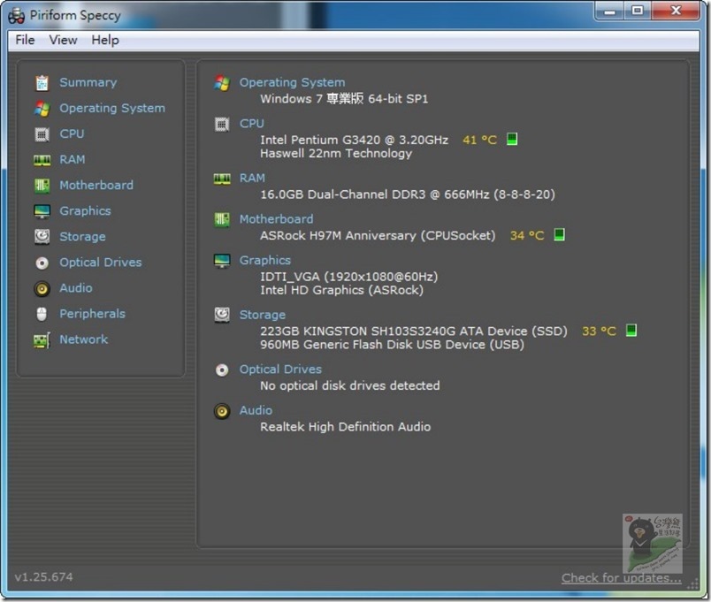Go to CPU section in sidebar
The width and height of the screenshot is (711, 602).
click(x=72, y=133)
